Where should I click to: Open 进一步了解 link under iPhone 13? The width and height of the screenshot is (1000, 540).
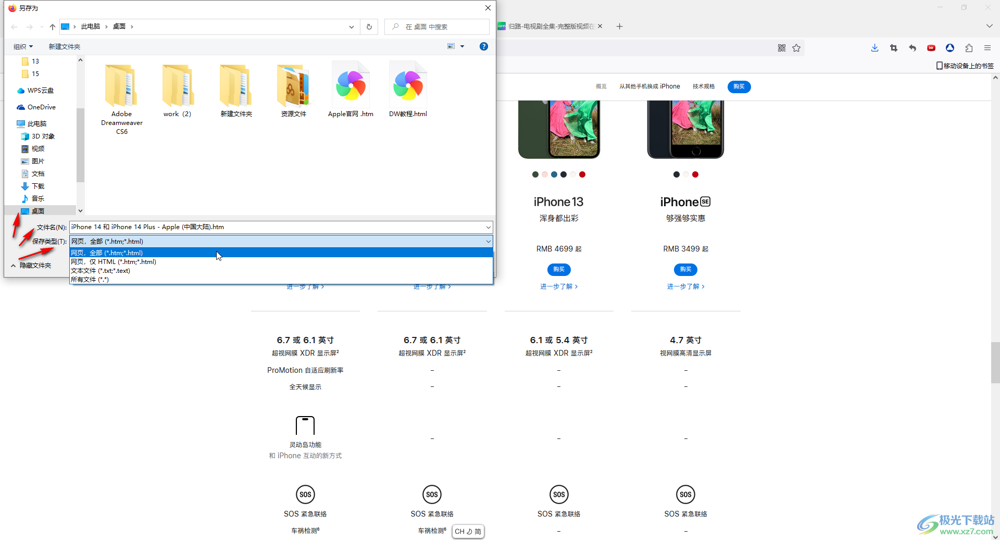coord(559,286)
